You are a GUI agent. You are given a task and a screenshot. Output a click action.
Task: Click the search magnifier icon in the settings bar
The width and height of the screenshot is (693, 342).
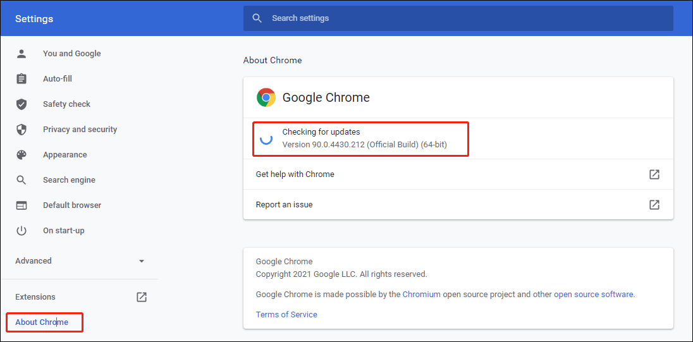click(257, 18)
